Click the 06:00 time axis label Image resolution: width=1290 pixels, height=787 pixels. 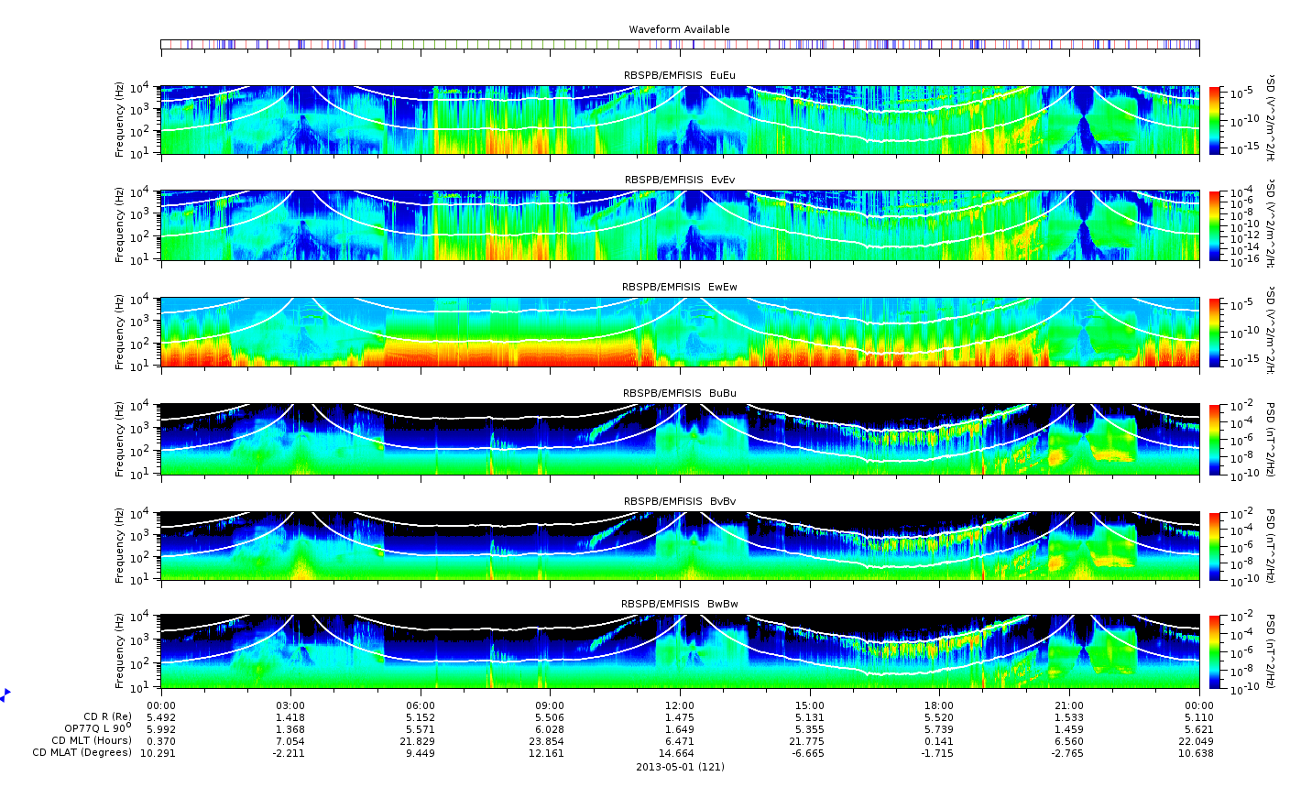pos(421,705)
